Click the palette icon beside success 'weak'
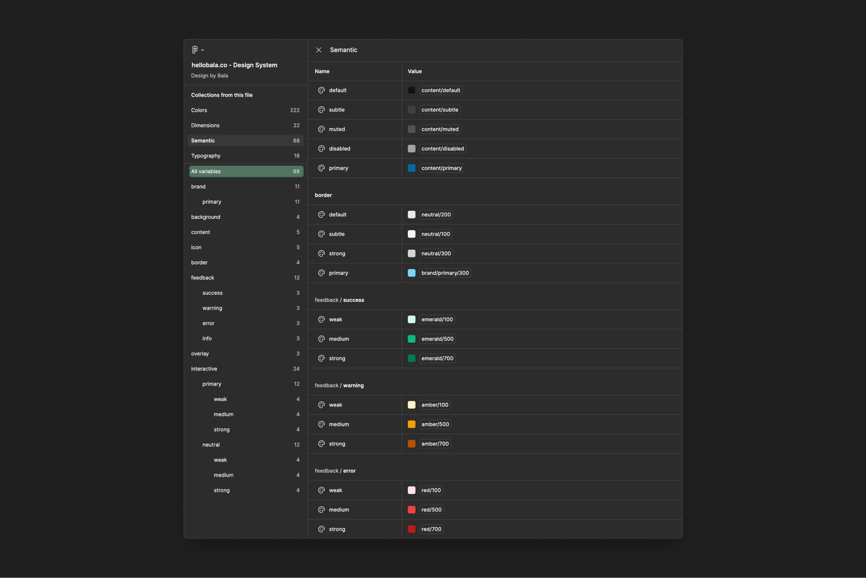The height and width of the screenshot is (578, 866). pos(322,319)
